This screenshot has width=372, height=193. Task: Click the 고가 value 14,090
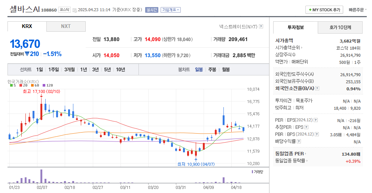click(153, 39)
